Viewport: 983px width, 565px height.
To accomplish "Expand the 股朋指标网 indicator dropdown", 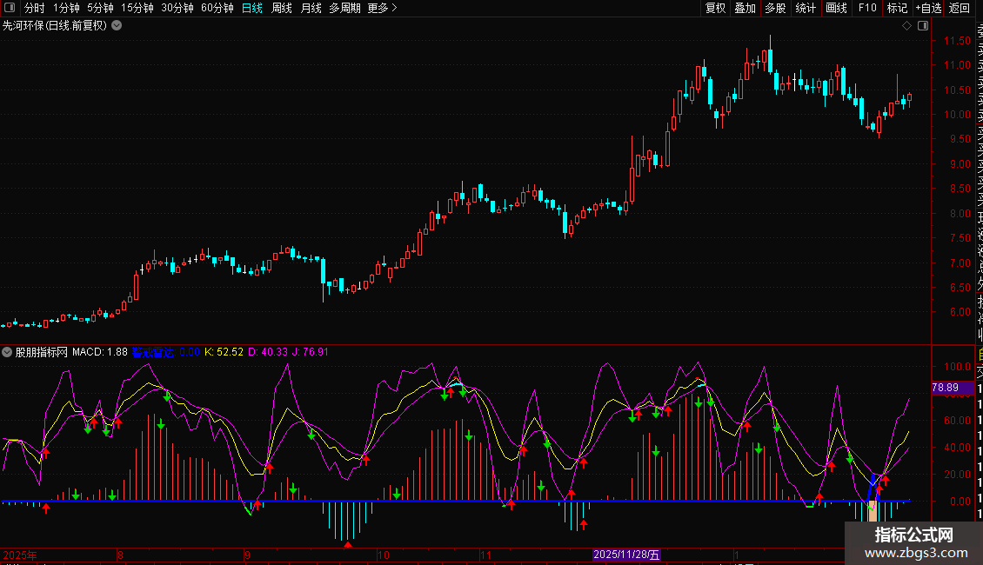I will pos(8,352).
